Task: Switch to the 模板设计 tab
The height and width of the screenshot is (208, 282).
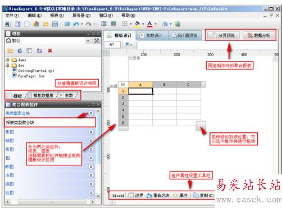Action: pos(120,35)
